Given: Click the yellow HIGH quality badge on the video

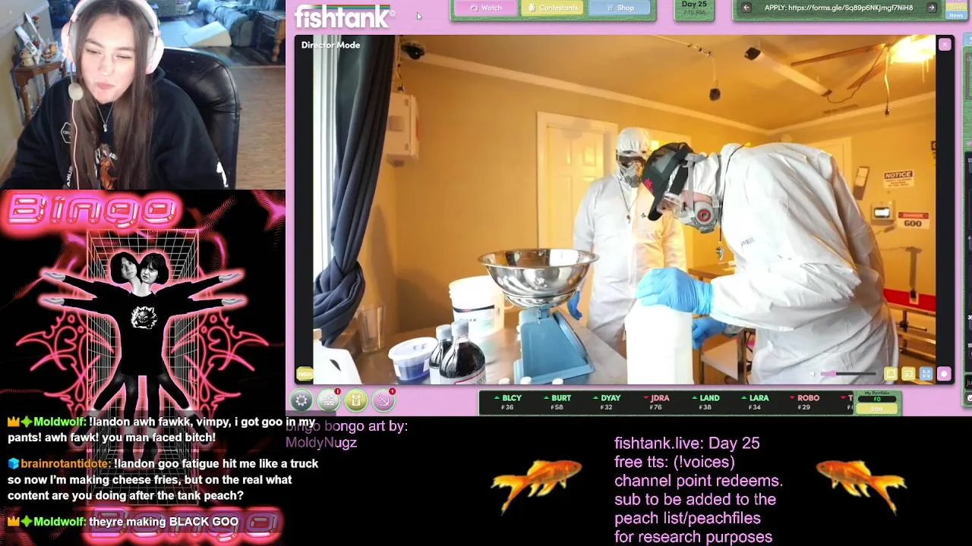Looking at the screenshot, I should tap(305, 373).
